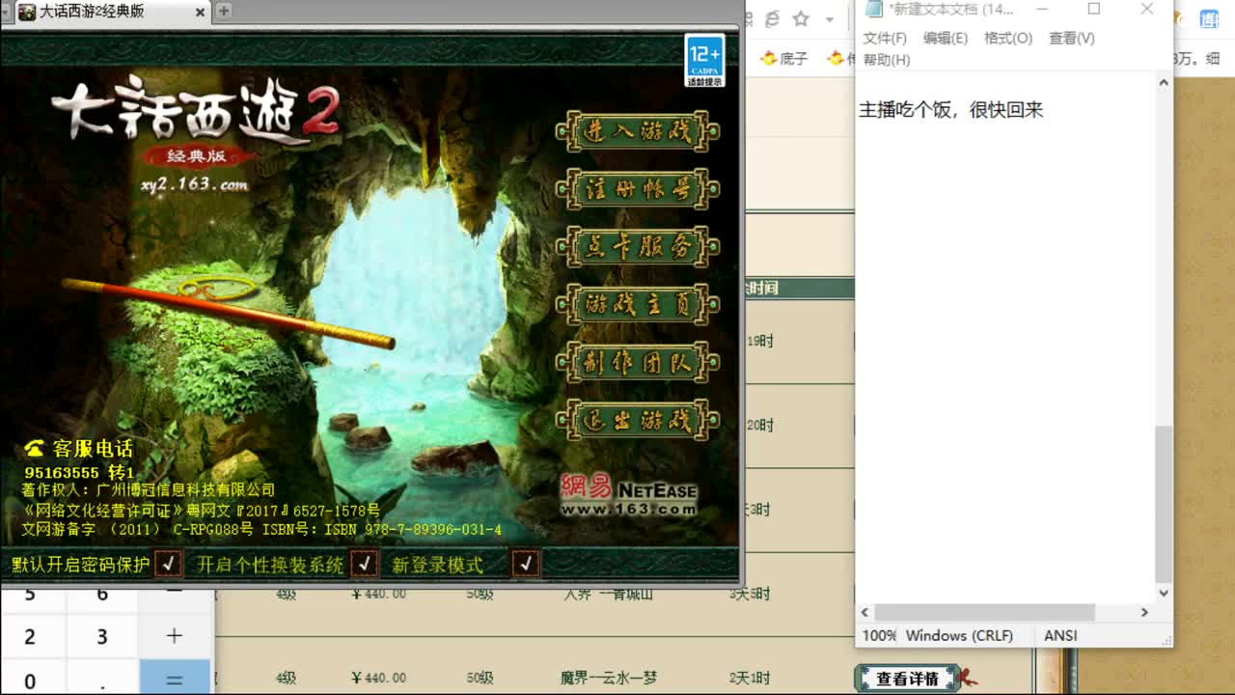The image size is (1235, 695).
Task: Click Windows (CRLF) in Notepad status bar
Action: pos(959,635)
